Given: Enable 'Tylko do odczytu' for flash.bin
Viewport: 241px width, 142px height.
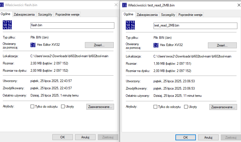Looking at the screenshot, I should (x=32, y=107).
